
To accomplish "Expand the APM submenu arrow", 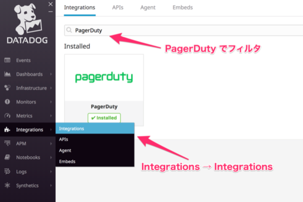I will pyautogui.click(x=51, y=144).
